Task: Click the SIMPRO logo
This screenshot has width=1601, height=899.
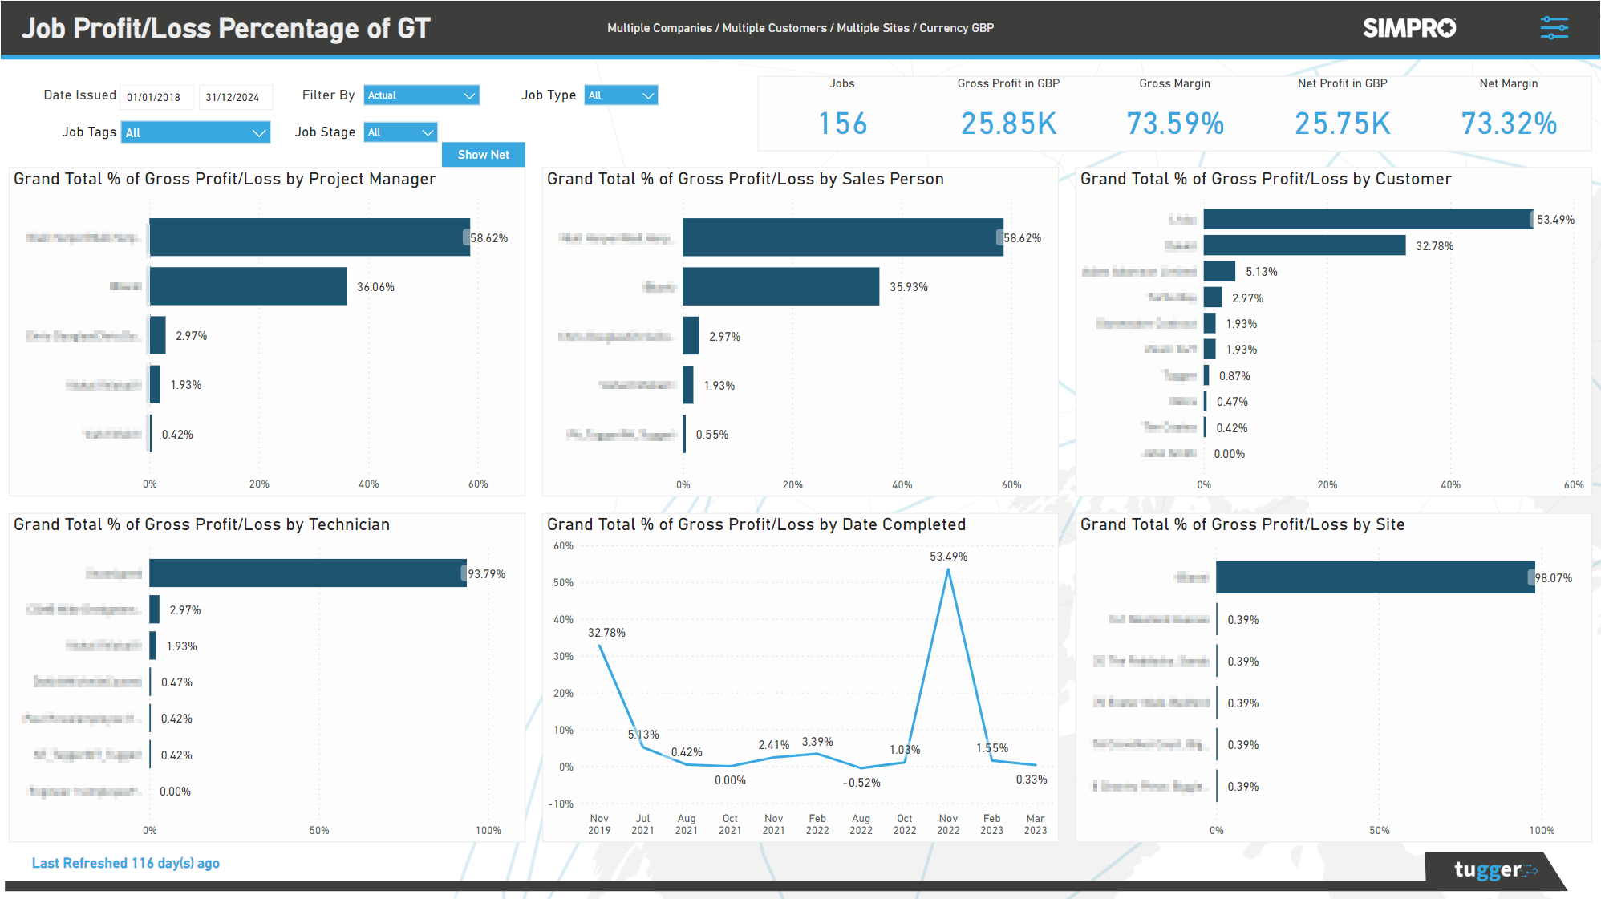Action: point(1408,27)
